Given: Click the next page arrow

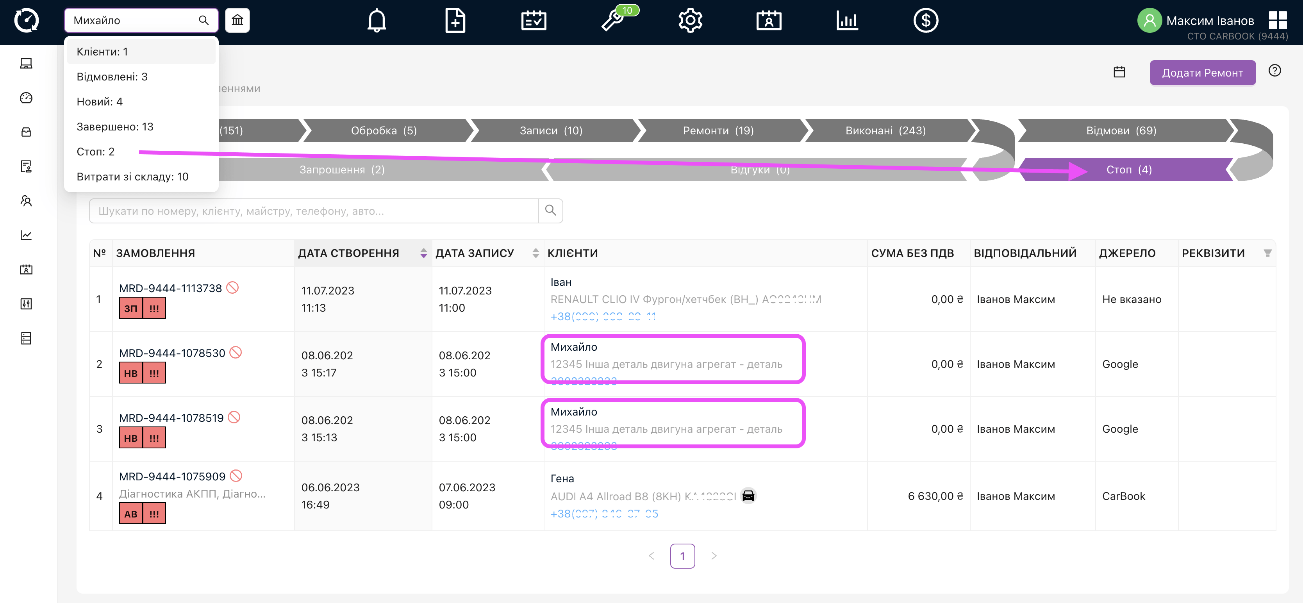Looking at the screenshot, I should (x=714, y=556).
